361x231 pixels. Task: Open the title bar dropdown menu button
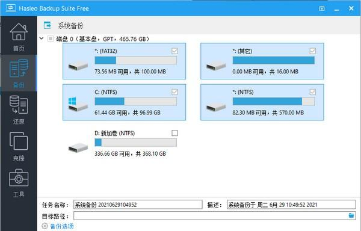[x=322, y=9]
